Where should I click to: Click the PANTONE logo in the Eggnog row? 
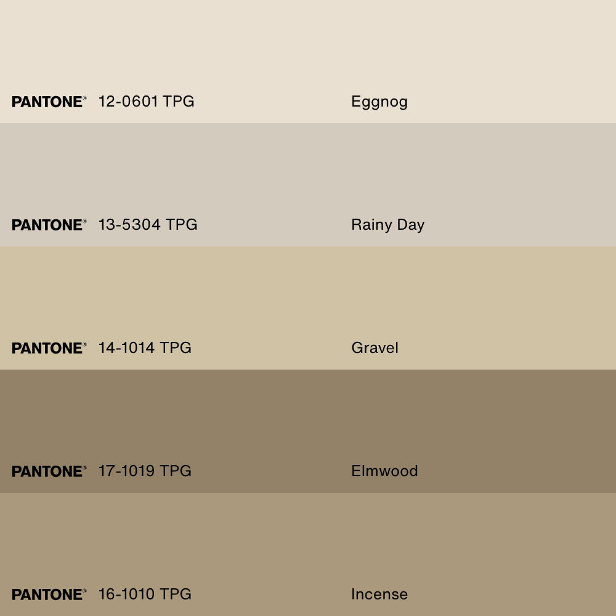tap(49, 102)
